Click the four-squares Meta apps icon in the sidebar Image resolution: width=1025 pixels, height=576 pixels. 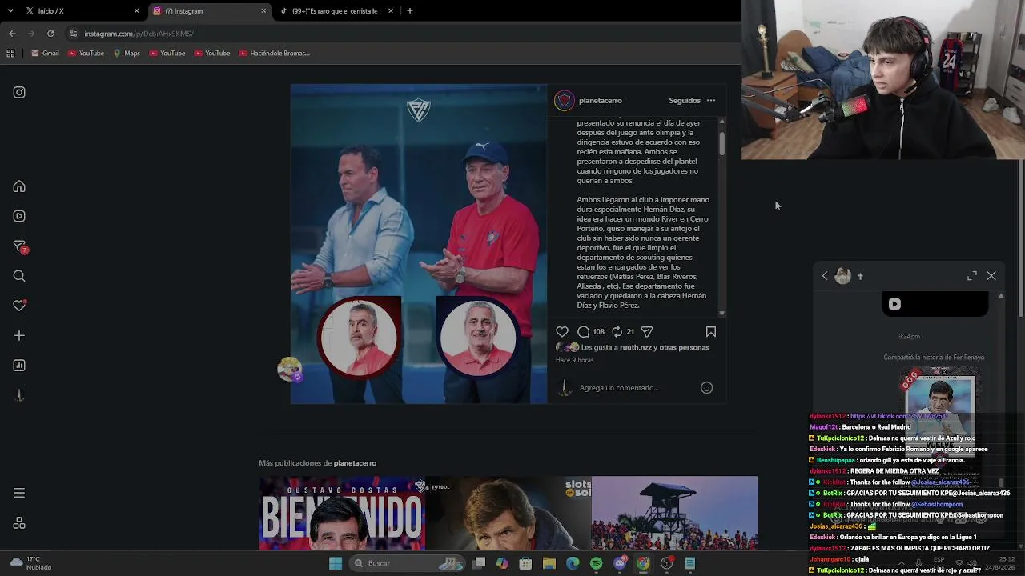point(19,523)
